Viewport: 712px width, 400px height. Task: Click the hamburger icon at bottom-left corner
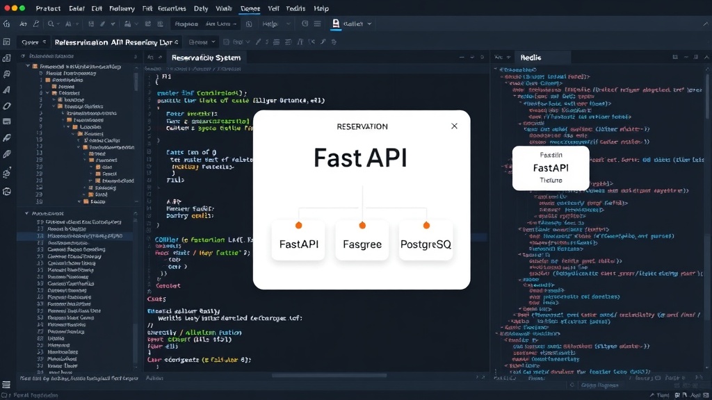[x=6, y=385]
